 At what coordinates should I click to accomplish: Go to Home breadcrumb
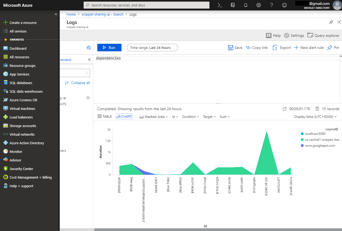pos(71,14)
